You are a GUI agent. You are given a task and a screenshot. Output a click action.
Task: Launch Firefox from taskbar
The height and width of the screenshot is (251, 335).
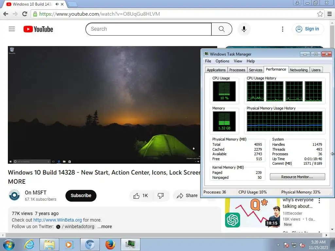click(110, 244)
